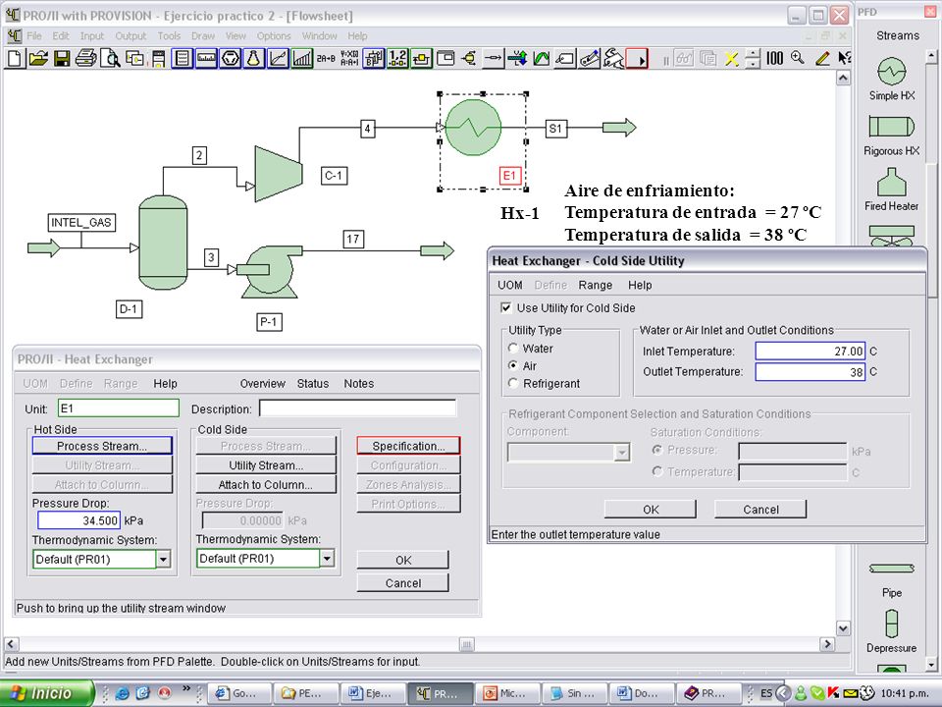Click the Print Preview magnifier icon

110,58
